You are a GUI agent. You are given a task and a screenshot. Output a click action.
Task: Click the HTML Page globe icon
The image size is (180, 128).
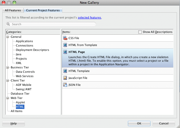click(65, 52)
